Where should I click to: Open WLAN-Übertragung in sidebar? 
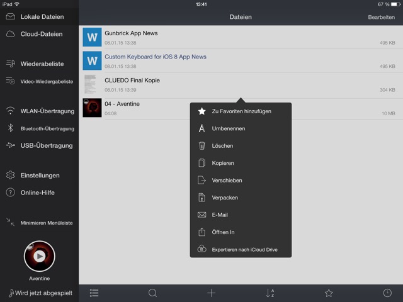point(39,111)
